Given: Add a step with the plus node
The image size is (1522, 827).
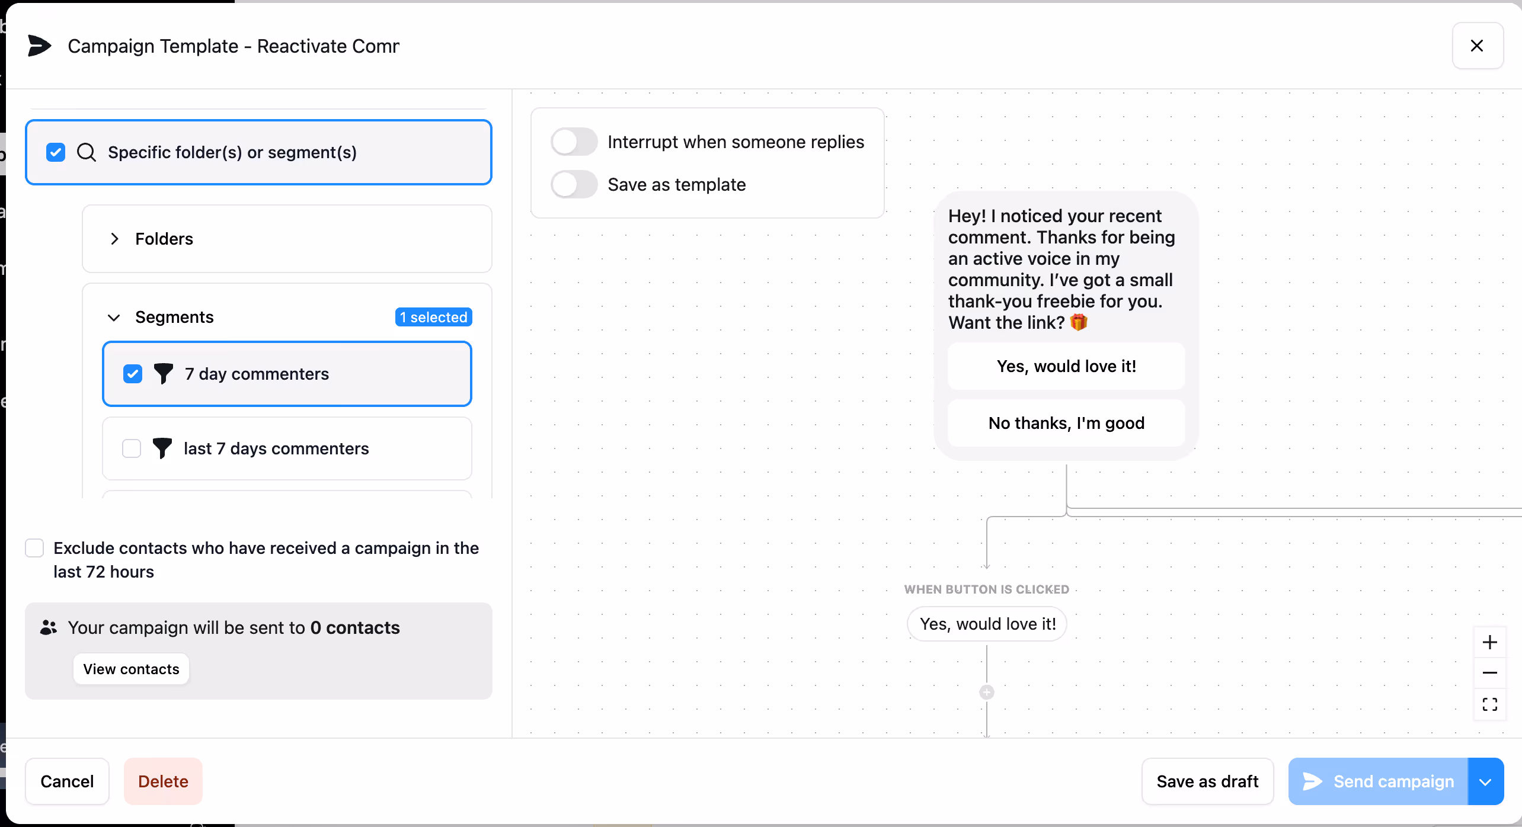Looking at the screenshot, I should (x=987, y=692).
